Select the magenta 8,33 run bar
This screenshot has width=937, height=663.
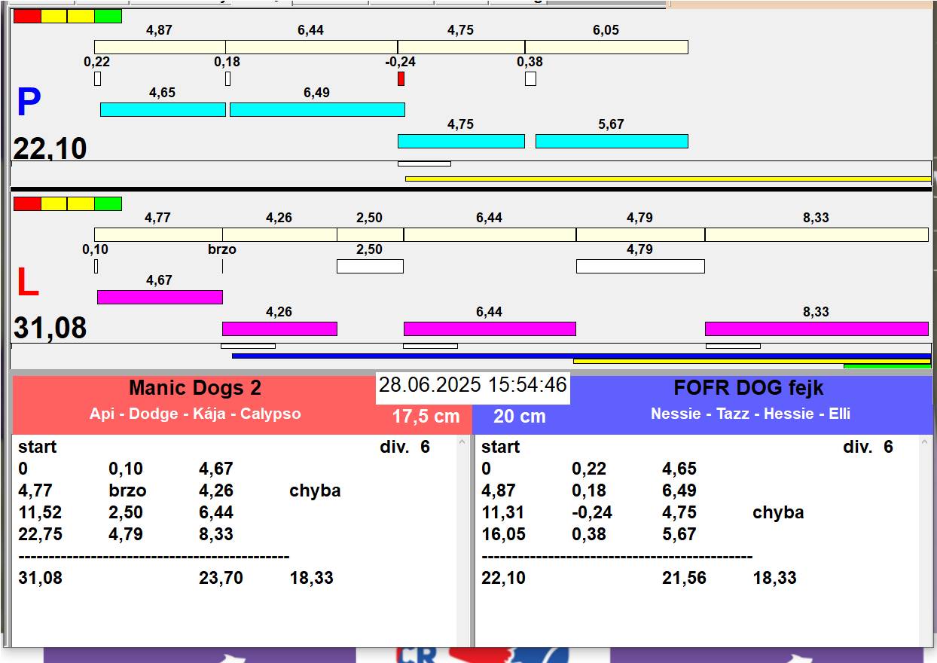tap(816, 328)
